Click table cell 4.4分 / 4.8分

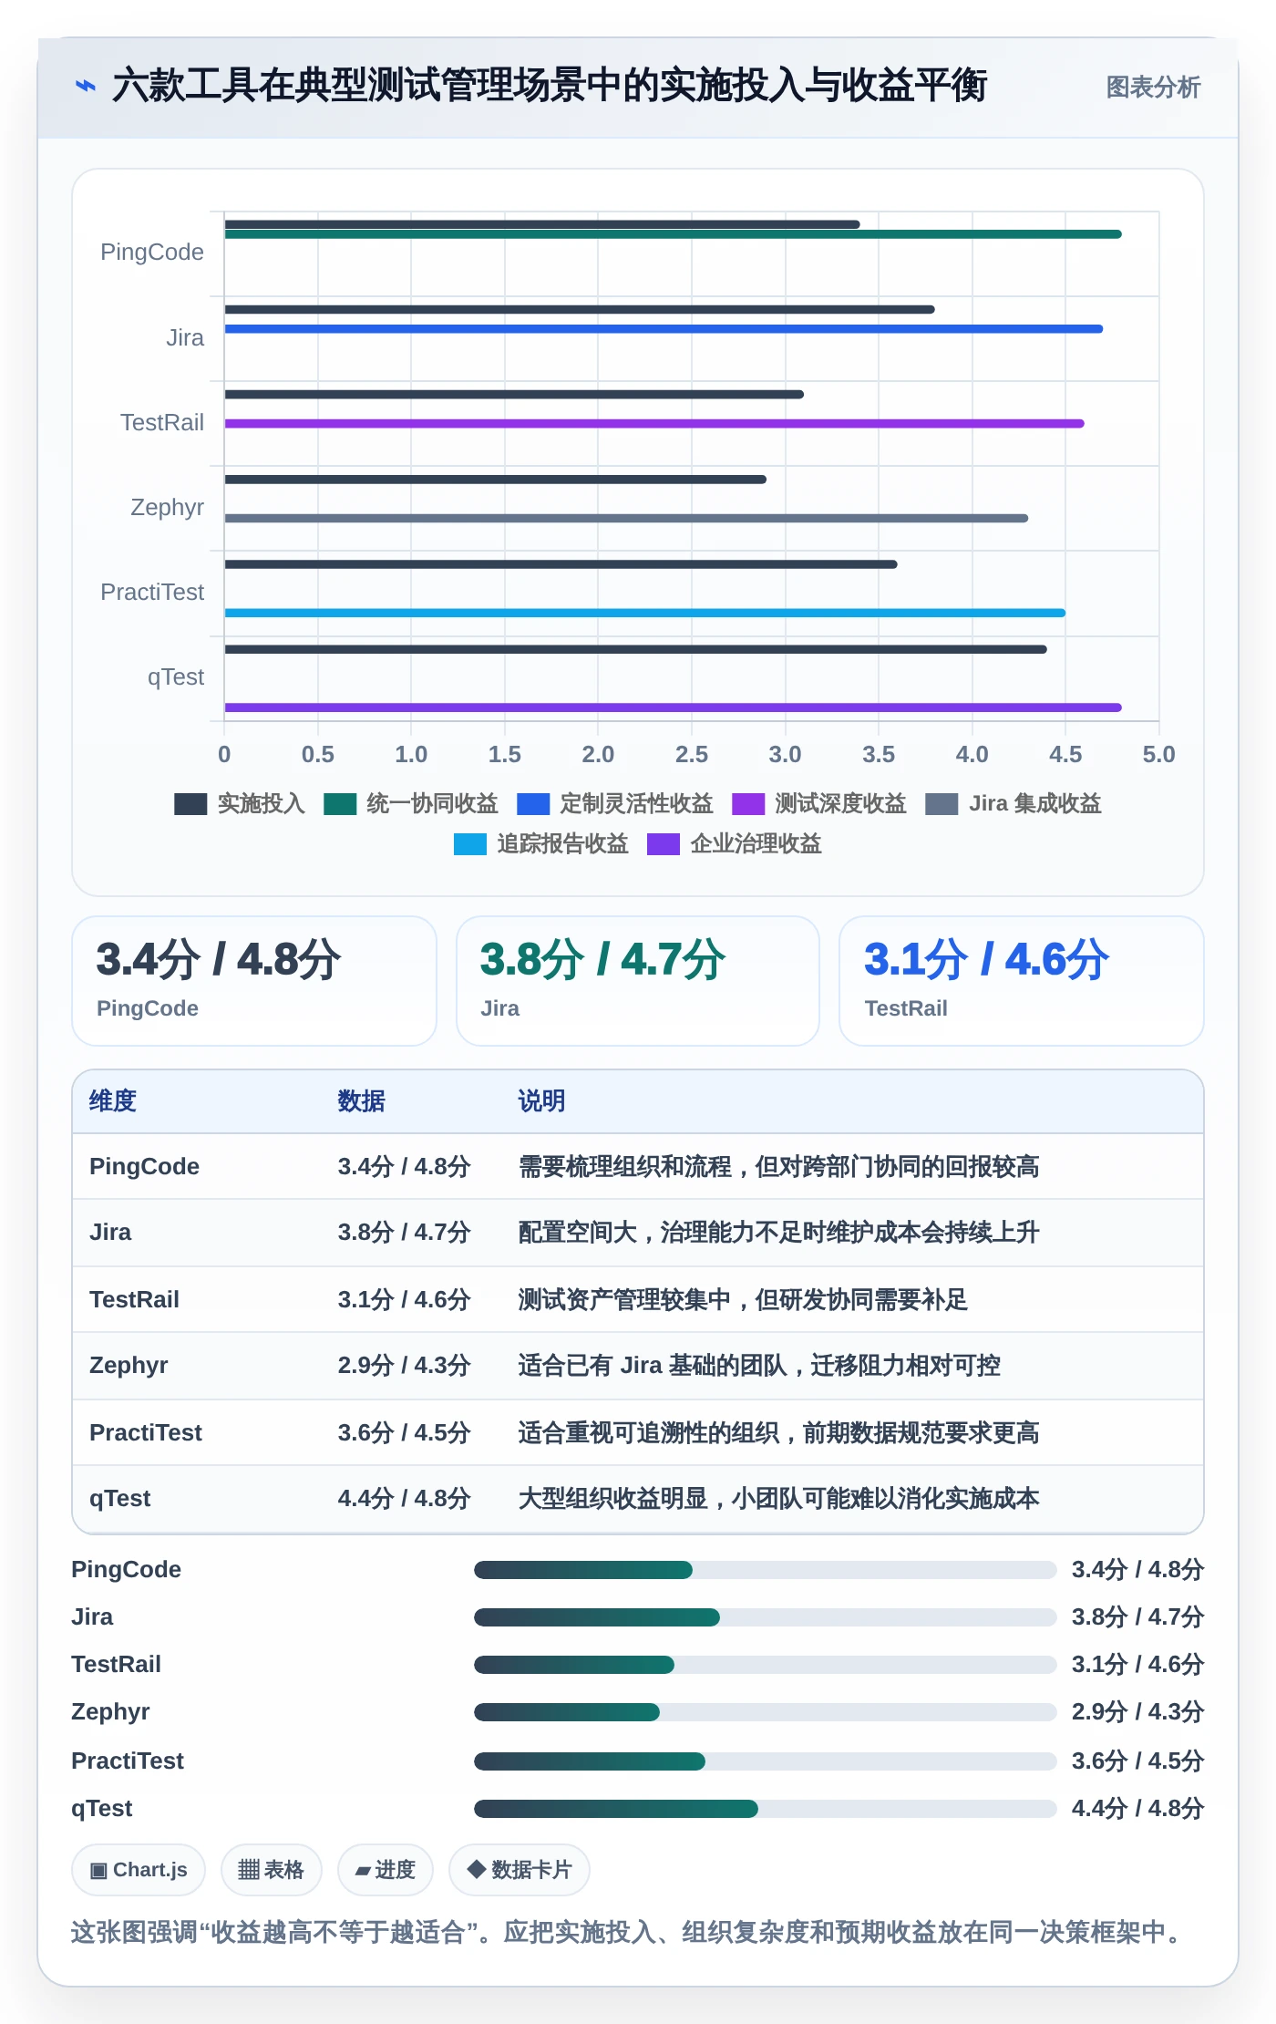404,1499
